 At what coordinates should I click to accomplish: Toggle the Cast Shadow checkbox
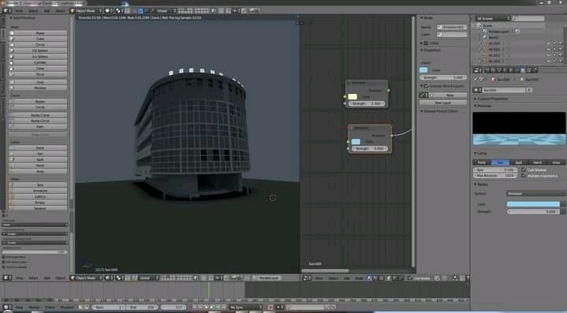pos(524,170)
